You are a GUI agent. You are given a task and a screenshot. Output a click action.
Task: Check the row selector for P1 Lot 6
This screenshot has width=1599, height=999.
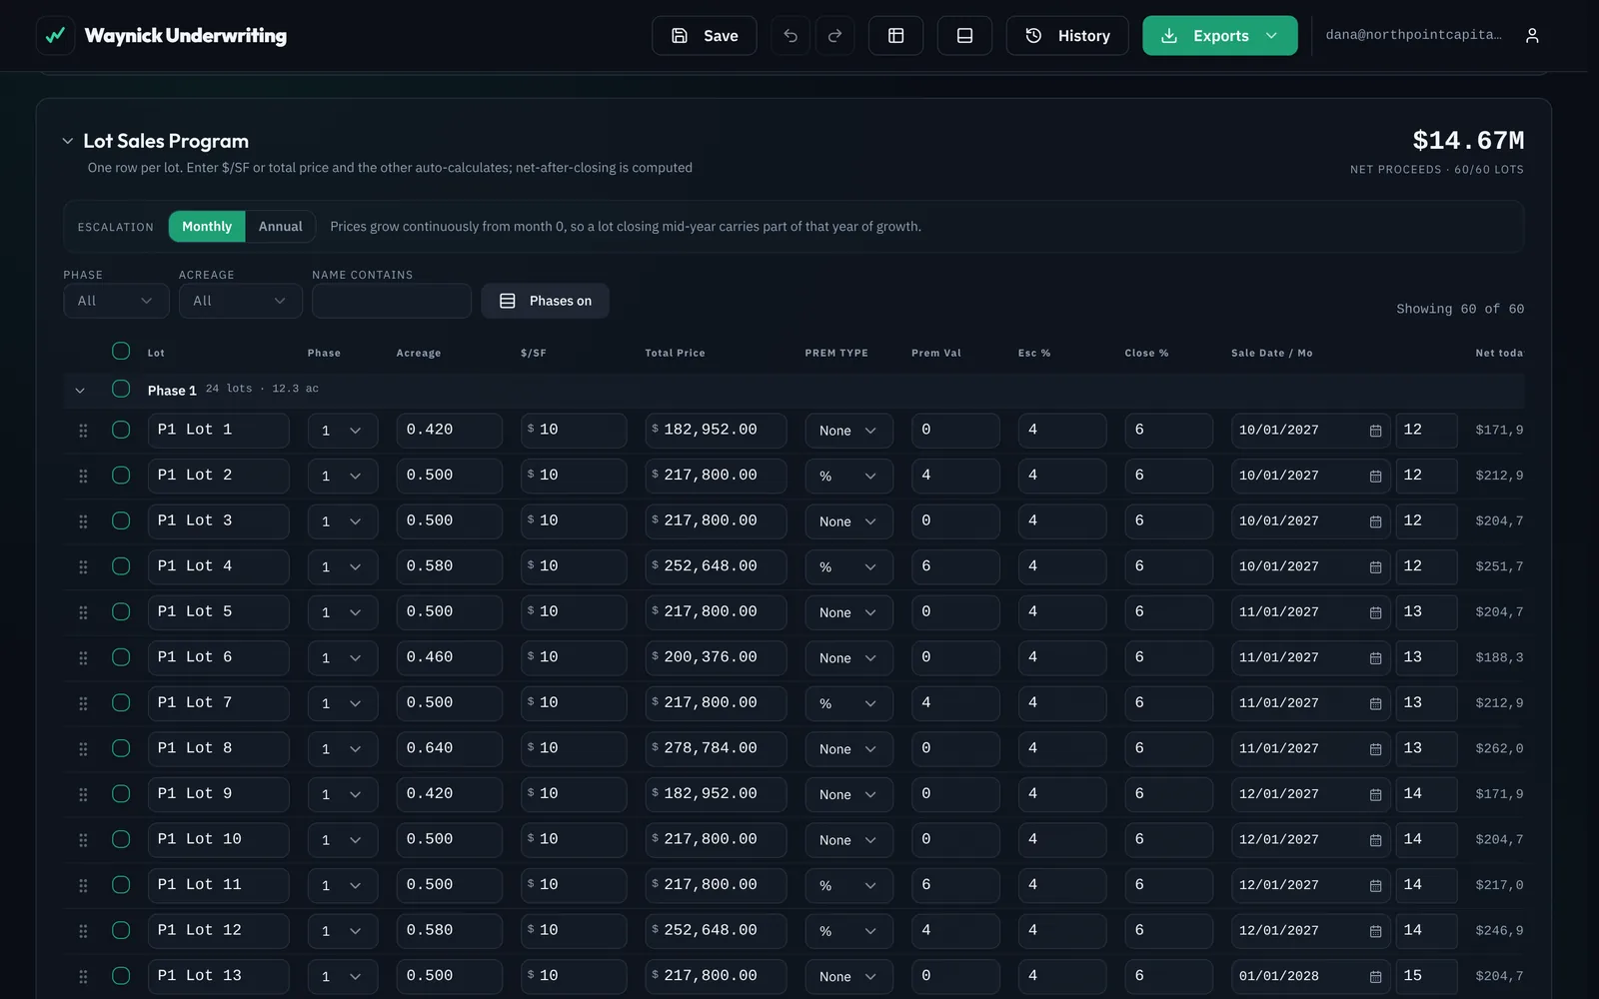(121, 657)
